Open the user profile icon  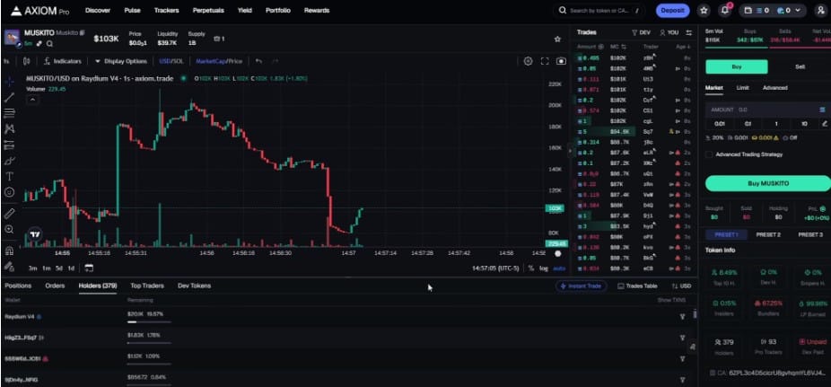click(x=820, y=10)
